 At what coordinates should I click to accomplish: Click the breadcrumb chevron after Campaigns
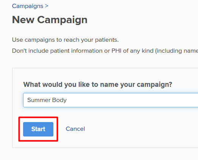tap(47, 6)
